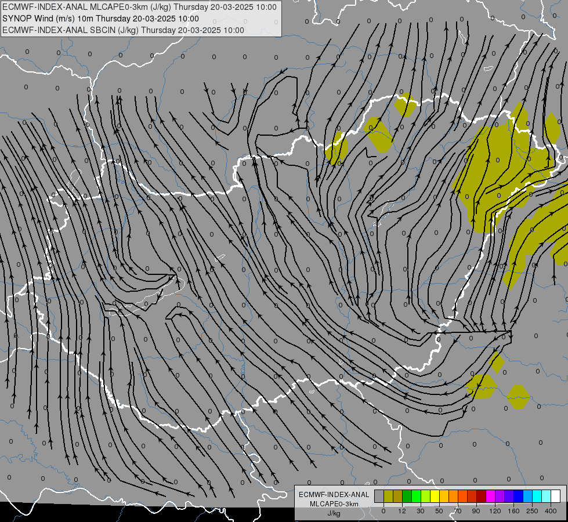The image size is (568, 522).
Task: Click the gray swatch in the MLCAPE legend
Action: click(379, 496)
